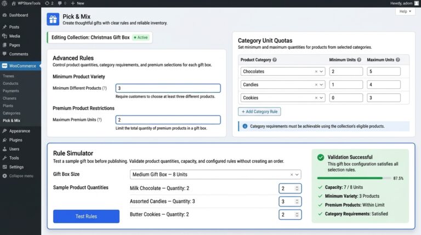421x235 pixels.
Task: Click the Chocolates Minimum Units field
Action: tap(346, 71)
